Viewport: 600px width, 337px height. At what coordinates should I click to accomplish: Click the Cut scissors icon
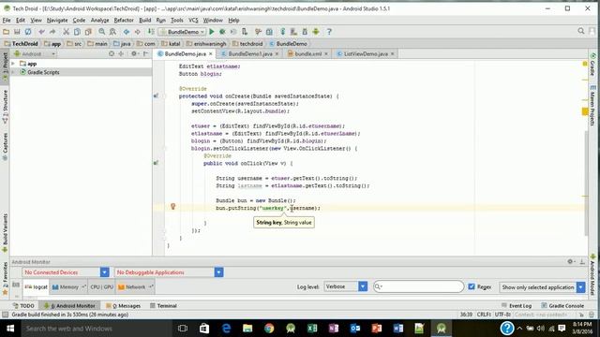pyautogui.click(x=67, y=32)
